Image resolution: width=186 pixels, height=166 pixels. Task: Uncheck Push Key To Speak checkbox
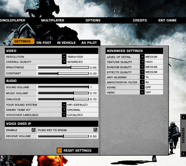[x=95, y=130]
